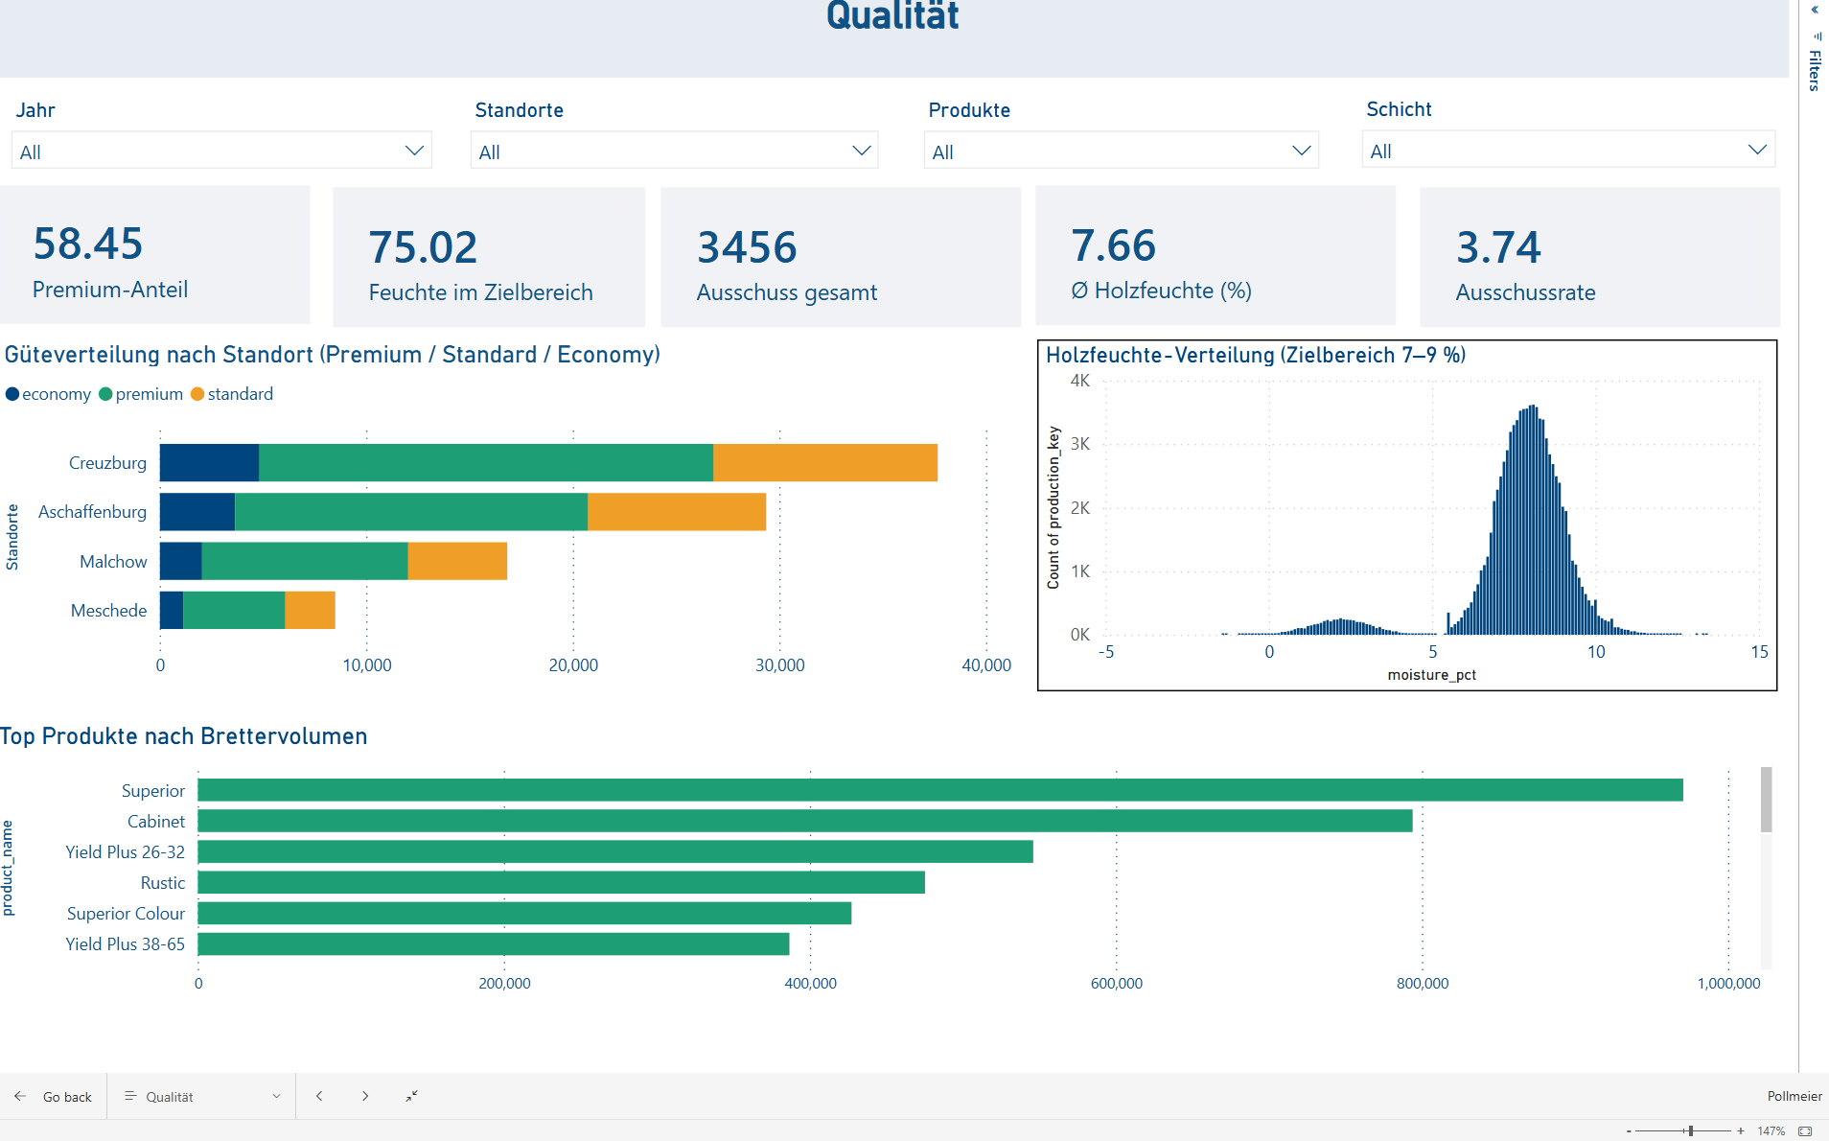Click the fit to page icon

pos(1805,1131)
